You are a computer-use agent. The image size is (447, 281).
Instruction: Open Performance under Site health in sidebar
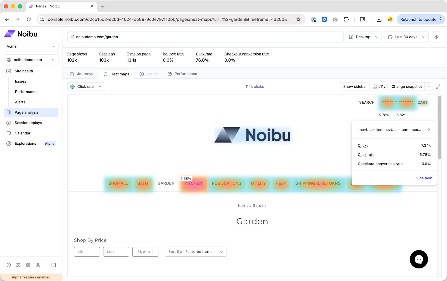pos(26,92)
